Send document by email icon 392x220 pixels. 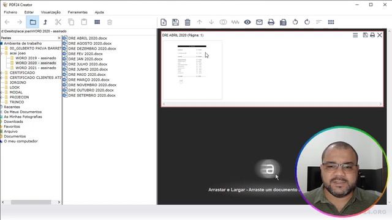259,22
